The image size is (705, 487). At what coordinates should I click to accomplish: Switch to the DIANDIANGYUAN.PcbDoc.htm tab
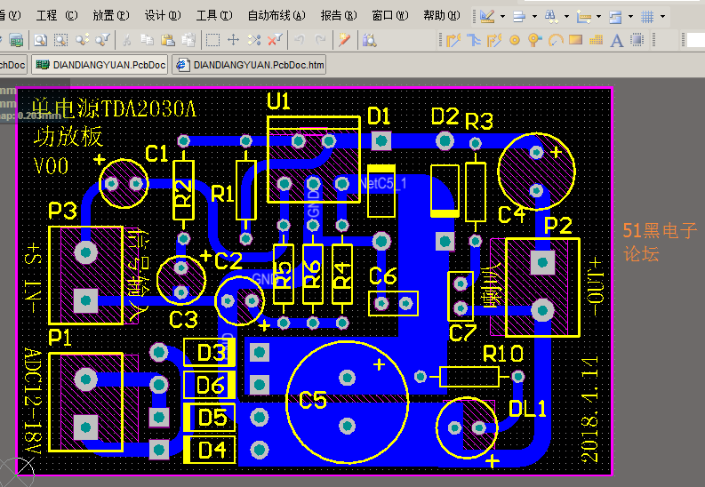coord(249,65)
